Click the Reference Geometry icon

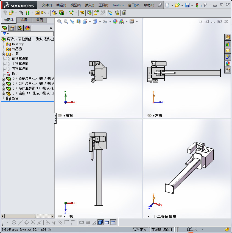pos(71,13)
